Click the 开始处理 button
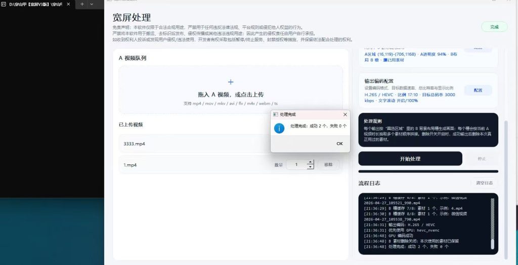The width and height of the screenshot is (518, 265). (410, 159)
